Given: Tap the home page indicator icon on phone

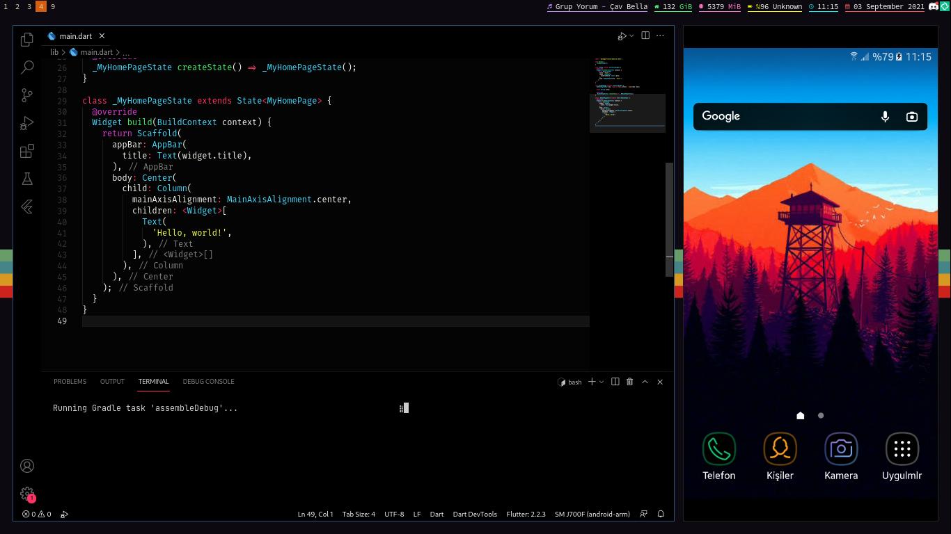Looking at the screenshot, I should [x=800, y=415].
